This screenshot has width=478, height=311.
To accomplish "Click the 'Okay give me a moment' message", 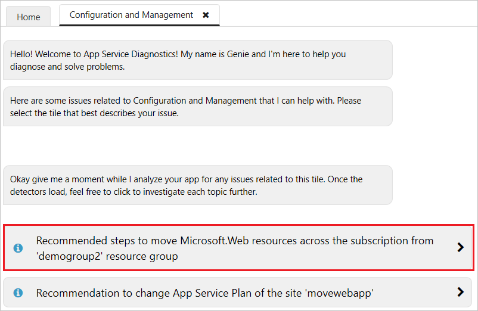I will [x=197, y=185].
